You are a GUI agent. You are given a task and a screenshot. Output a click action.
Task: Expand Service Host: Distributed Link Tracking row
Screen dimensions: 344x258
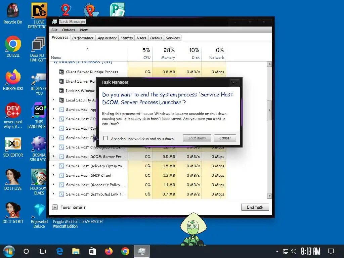(53, 194)
